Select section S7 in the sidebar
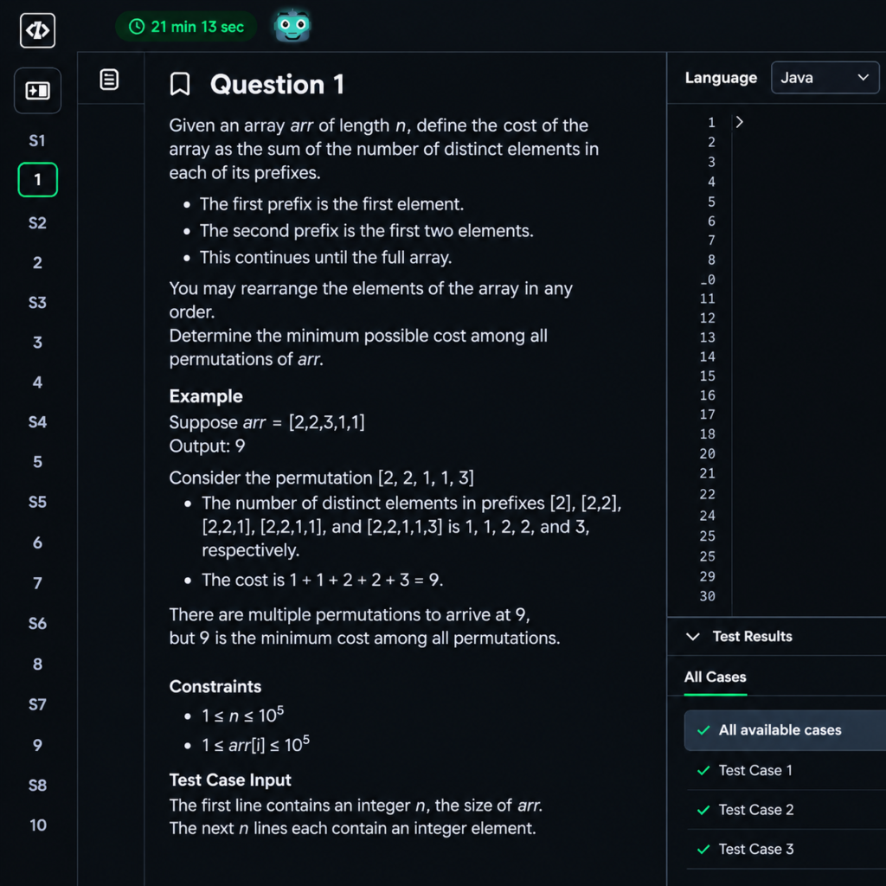 tap(37, 704)
